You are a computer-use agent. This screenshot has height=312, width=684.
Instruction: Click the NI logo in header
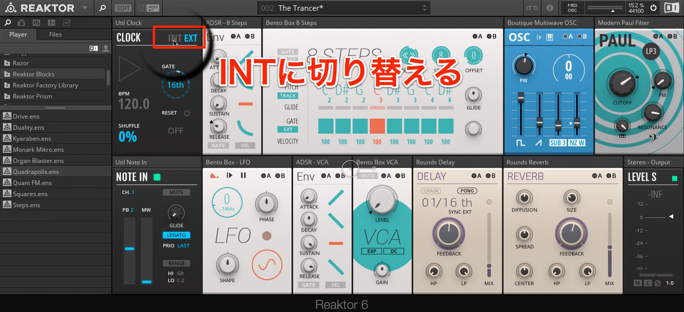click(x=672, y=8)
